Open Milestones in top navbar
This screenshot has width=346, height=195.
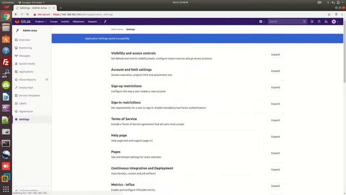[x=78, y=22]
